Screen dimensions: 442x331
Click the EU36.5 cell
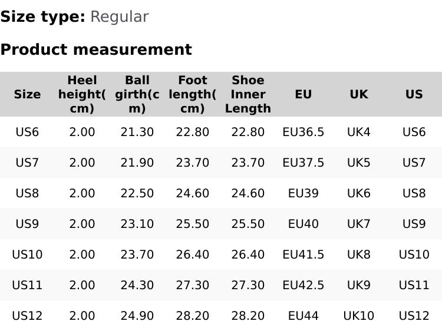tap(303, 132)
